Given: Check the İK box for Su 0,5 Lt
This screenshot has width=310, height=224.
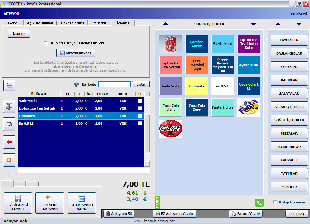Looking at the screenshot, I should [140, 123].
